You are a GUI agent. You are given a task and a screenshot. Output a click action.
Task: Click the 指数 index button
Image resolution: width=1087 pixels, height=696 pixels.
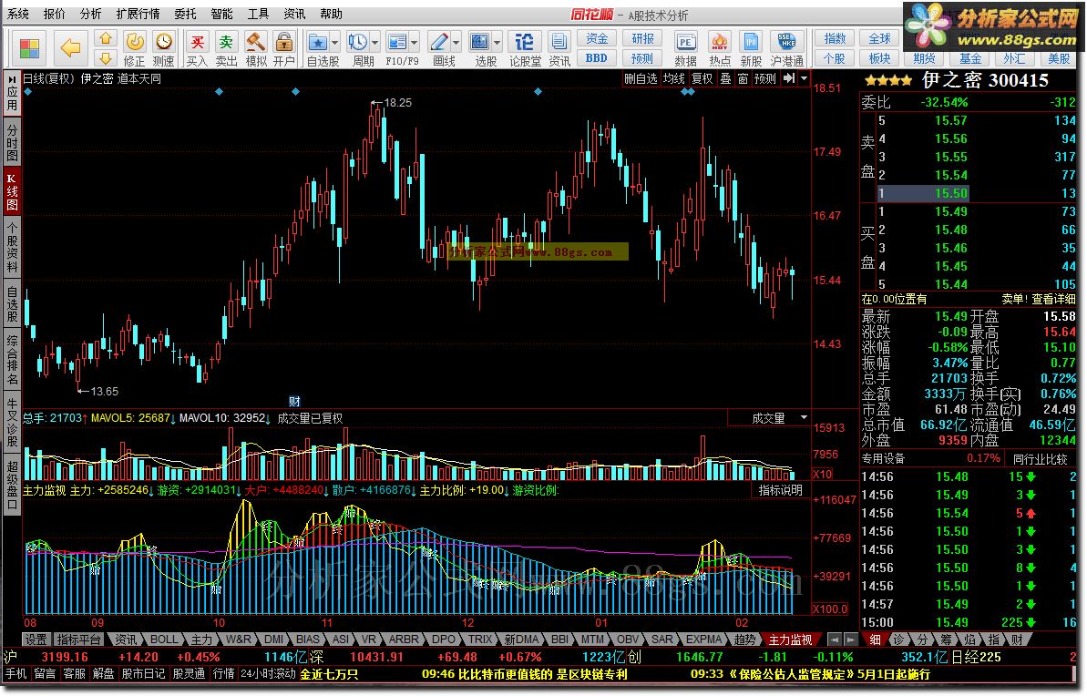(834, 38)
